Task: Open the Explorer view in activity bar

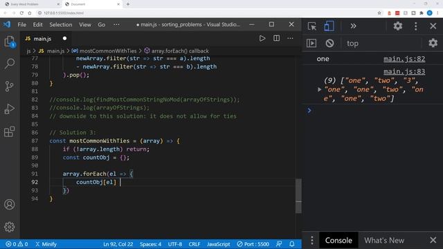Action: 10,41
